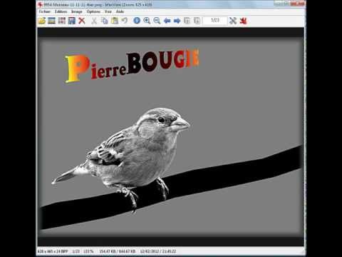
Task: Paste from clipboard using the Paste icon
Action: click(x=115, y=21)
